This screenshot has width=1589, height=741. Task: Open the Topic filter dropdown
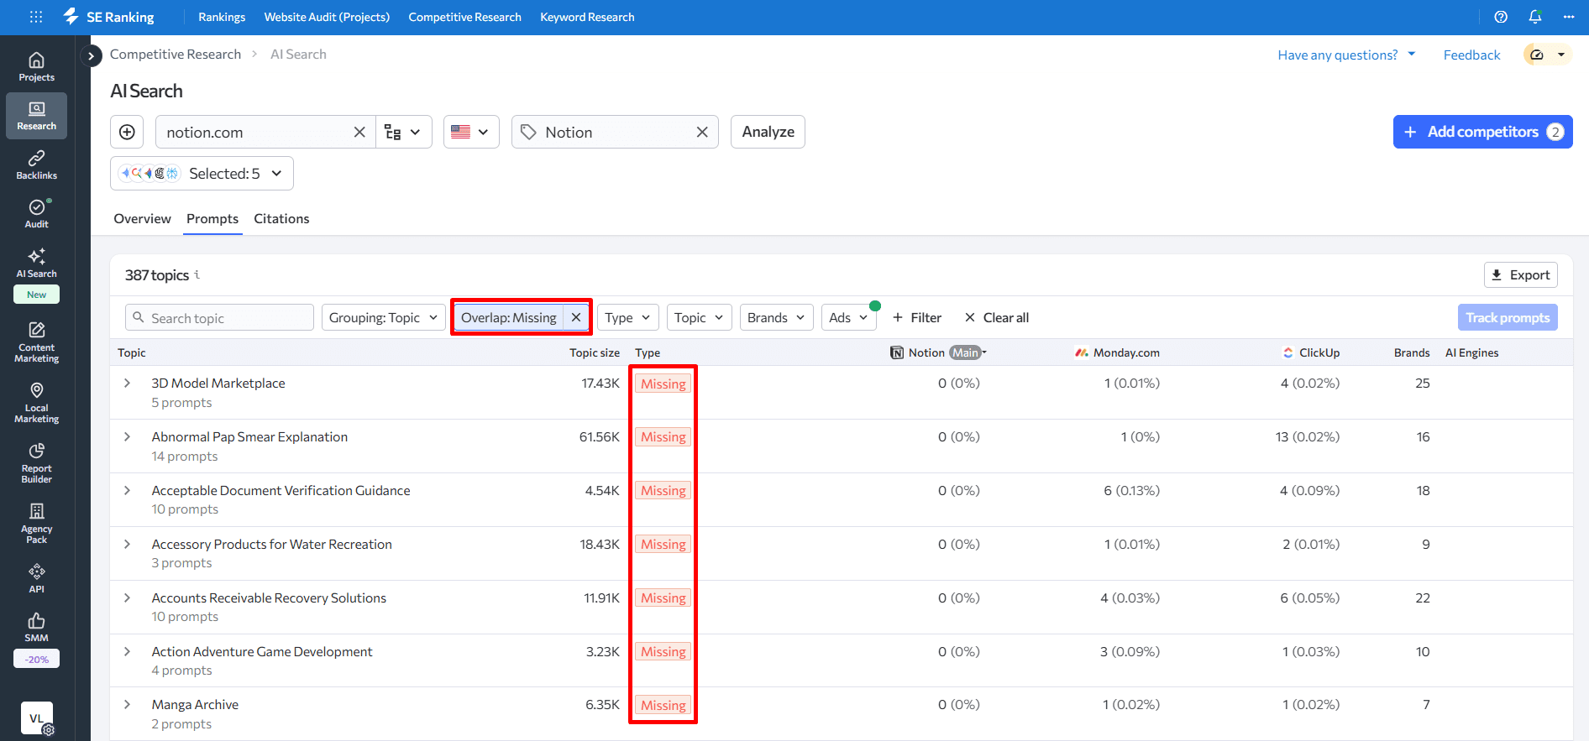[699, 317]
